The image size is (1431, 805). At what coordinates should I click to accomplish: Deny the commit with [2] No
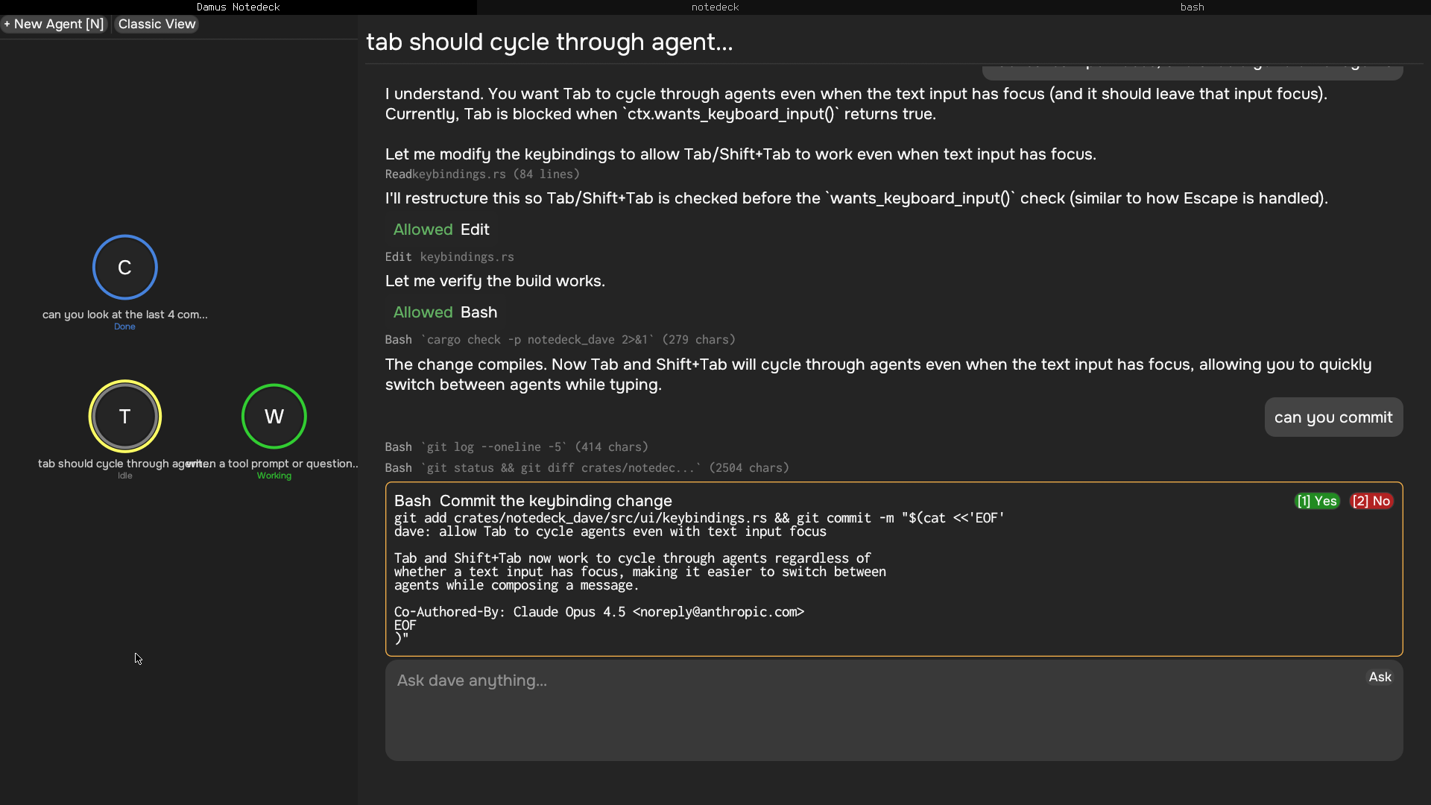[x=1371, y=501]
